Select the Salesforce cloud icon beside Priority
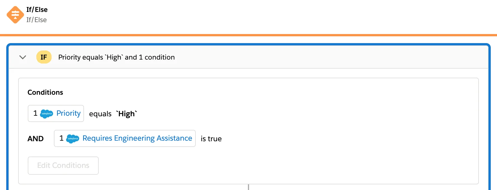497x190 pixels. coord(46,114)
